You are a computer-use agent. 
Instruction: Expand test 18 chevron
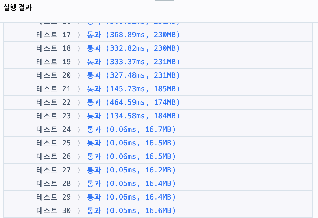pyautogui.click(x=79, y=48)
